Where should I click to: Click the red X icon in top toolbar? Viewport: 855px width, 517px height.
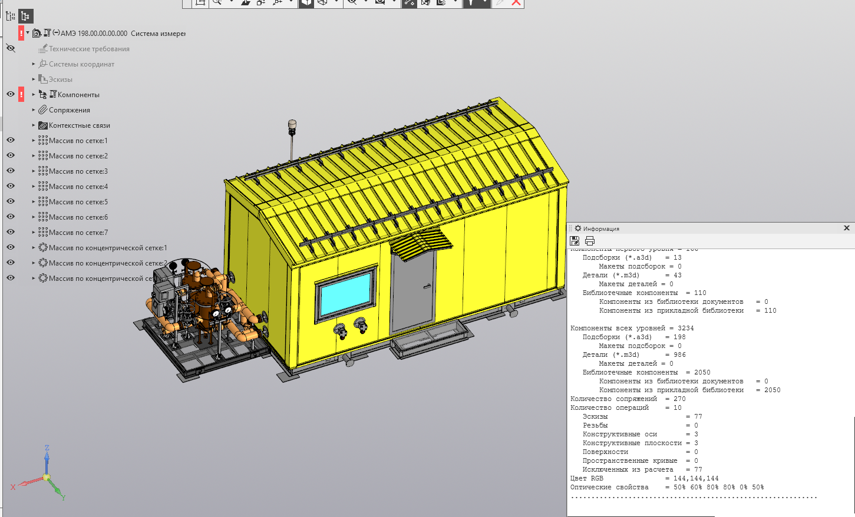516,3
